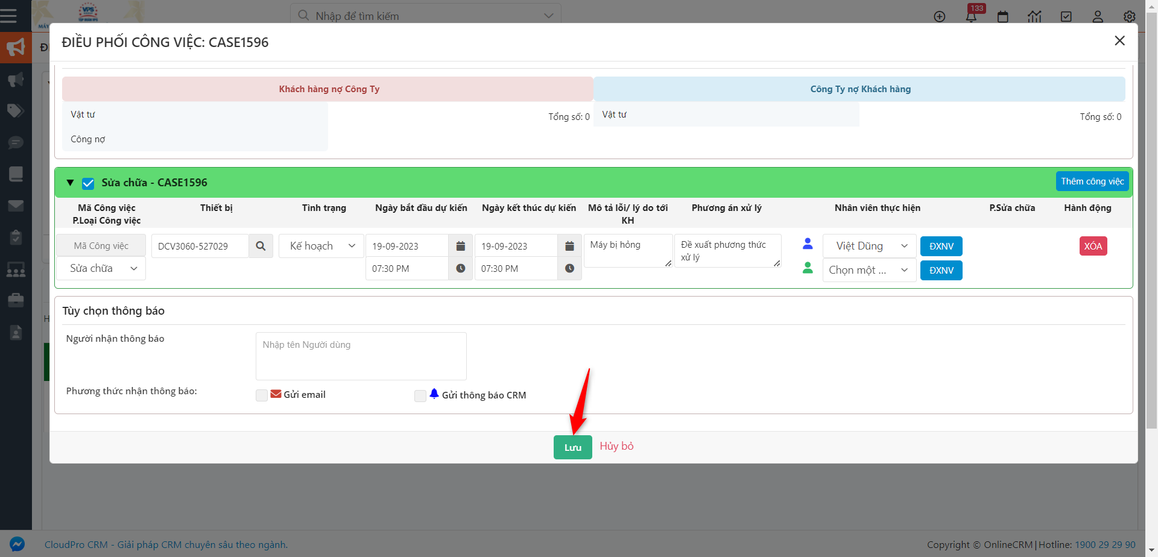Open notifications bell with 133 badge
Image resolution: width=1158 pixels, height=557 pixels.
coord(972,16)
